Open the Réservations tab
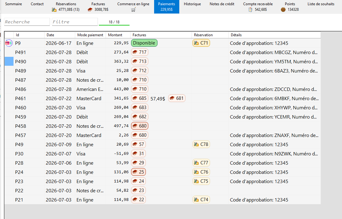 click(66, 7)
